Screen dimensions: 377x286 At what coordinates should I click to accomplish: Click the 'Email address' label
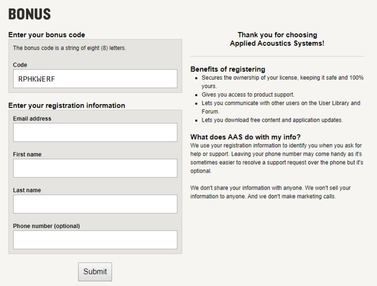point(32,118)
